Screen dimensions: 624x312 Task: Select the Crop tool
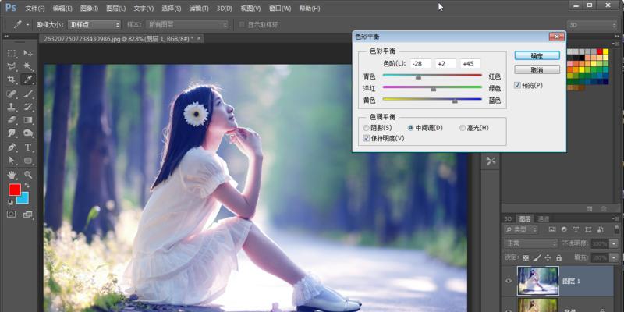(x=12, y=80)
